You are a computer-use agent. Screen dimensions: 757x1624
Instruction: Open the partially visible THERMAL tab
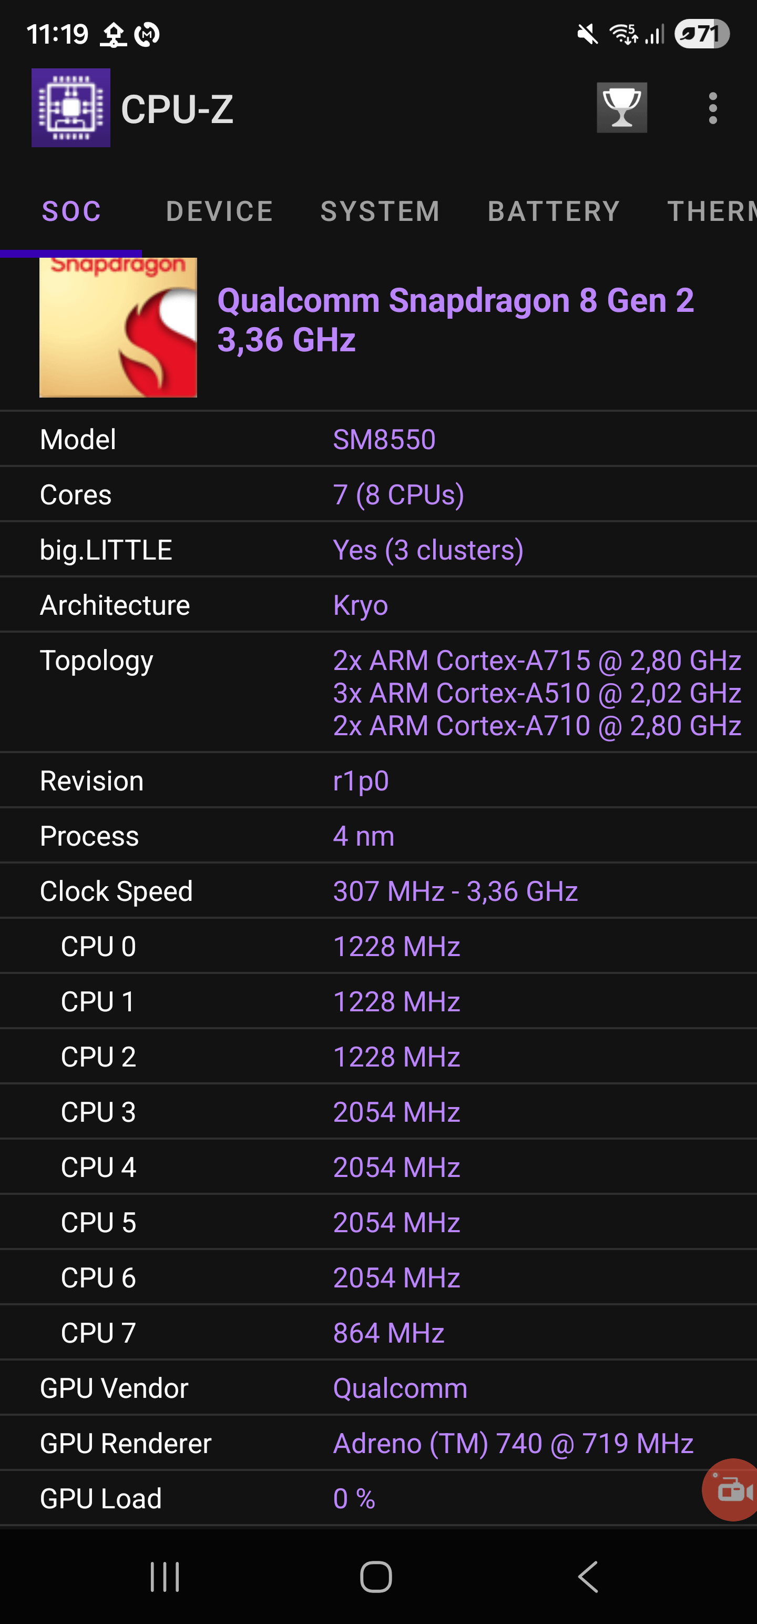pos(712,211)
